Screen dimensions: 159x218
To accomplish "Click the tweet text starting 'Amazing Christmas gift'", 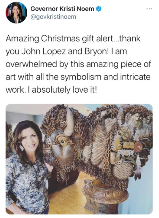I will click(x=78, y=64).
